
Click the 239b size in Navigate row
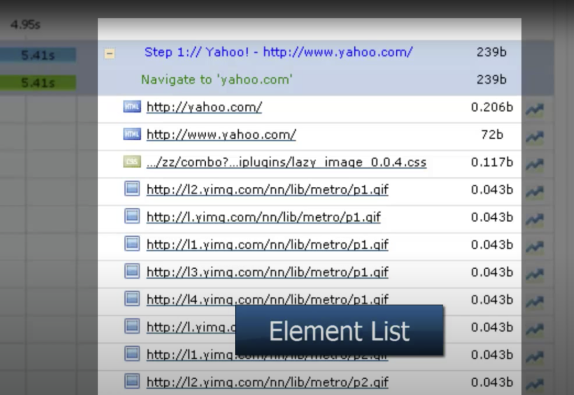pyautogui.click(x=491, y=80)
